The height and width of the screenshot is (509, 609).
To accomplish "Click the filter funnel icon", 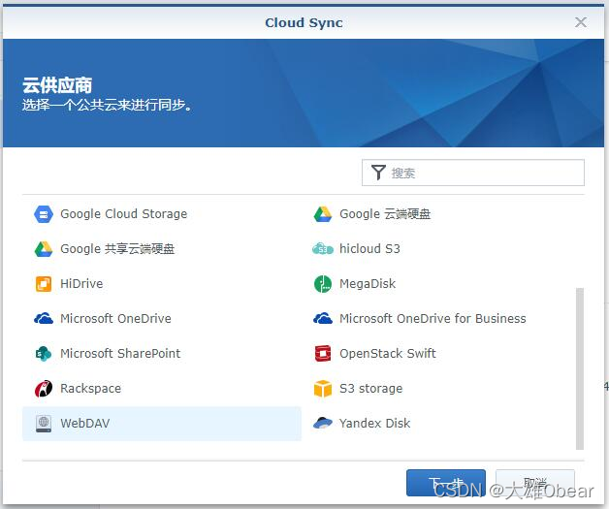I will [378, 173].
